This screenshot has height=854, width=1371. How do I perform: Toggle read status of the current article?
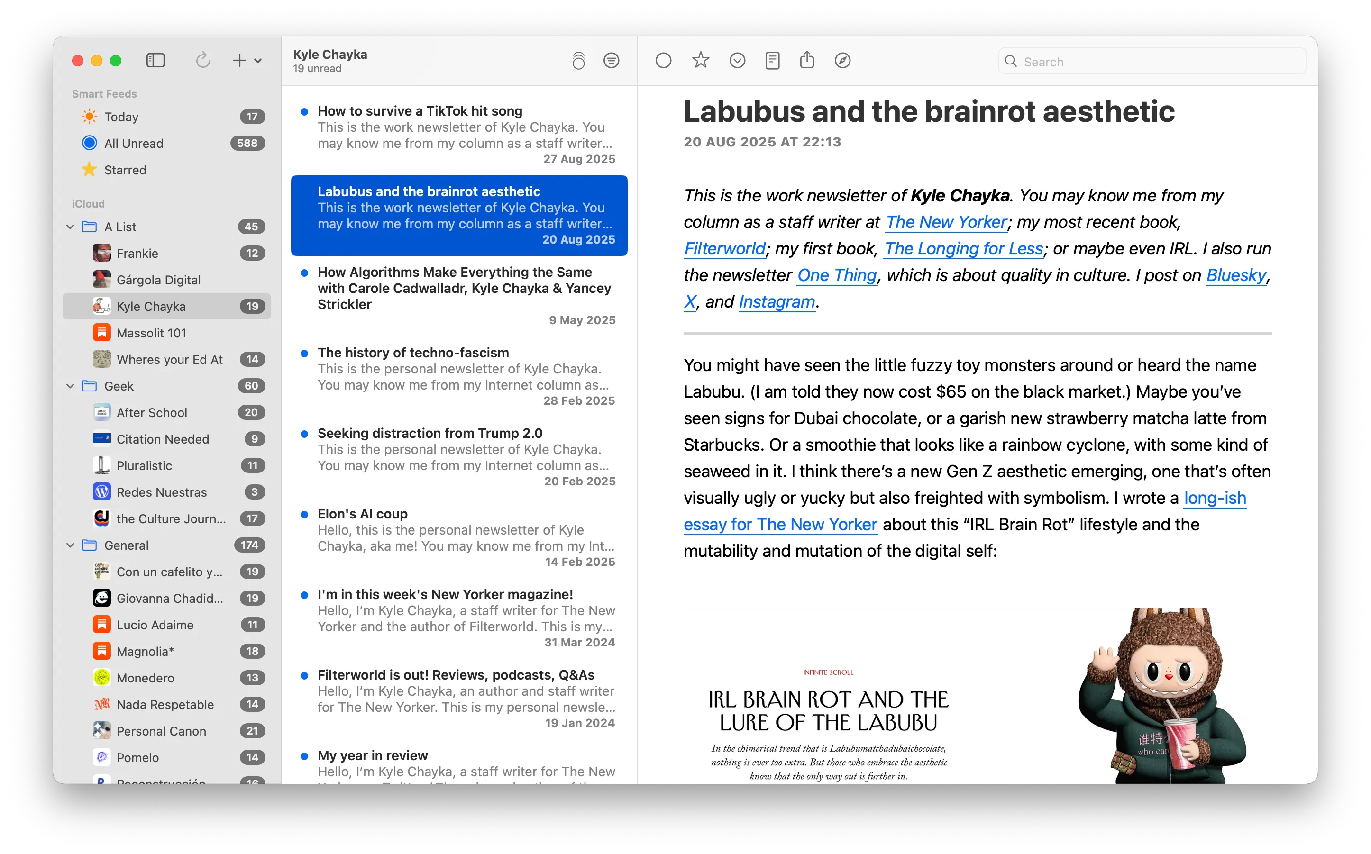pos(664,61)
